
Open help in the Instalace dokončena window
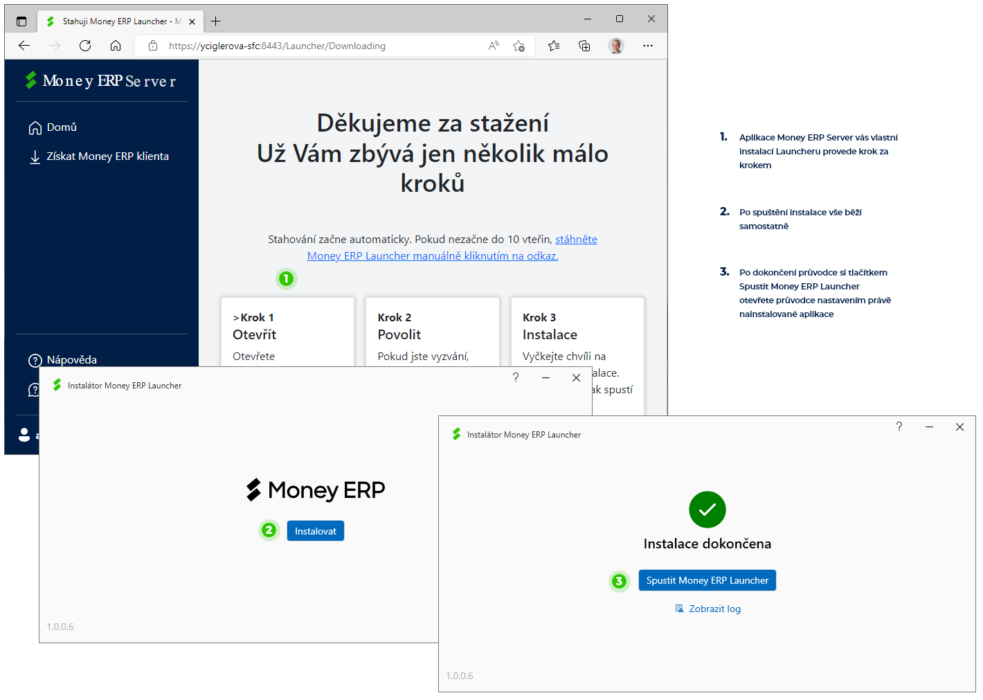click(x=899, y=427)
